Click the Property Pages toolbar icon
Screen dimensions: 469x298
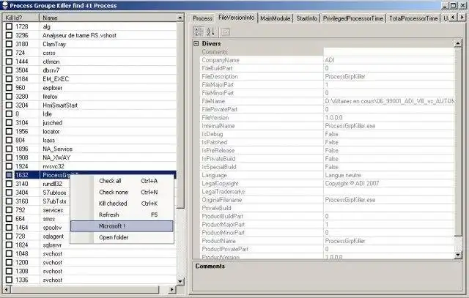pos(226,31)
